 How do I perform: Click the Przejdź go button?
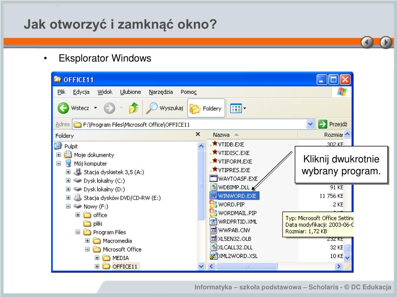coord(333,124)
